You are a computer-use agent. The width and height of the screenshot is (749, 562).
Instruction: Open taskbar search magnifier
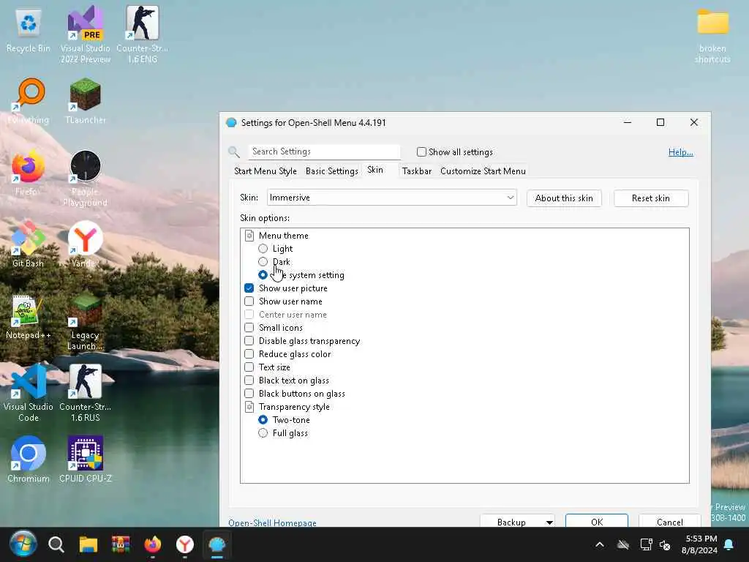[56, 544]
